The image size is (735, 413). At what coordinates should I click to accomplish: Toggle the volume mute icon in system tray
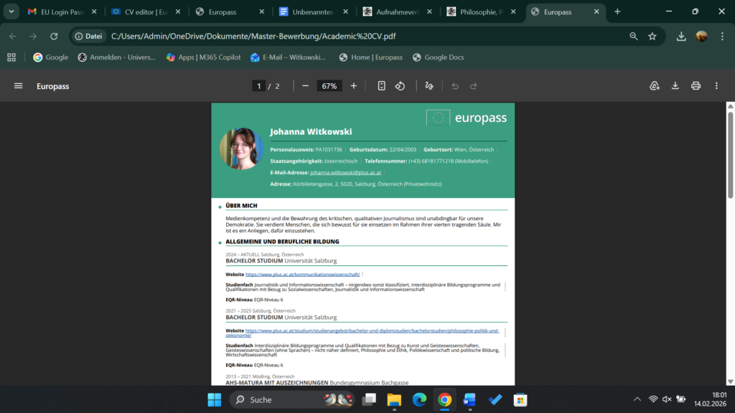coord(667,399)
